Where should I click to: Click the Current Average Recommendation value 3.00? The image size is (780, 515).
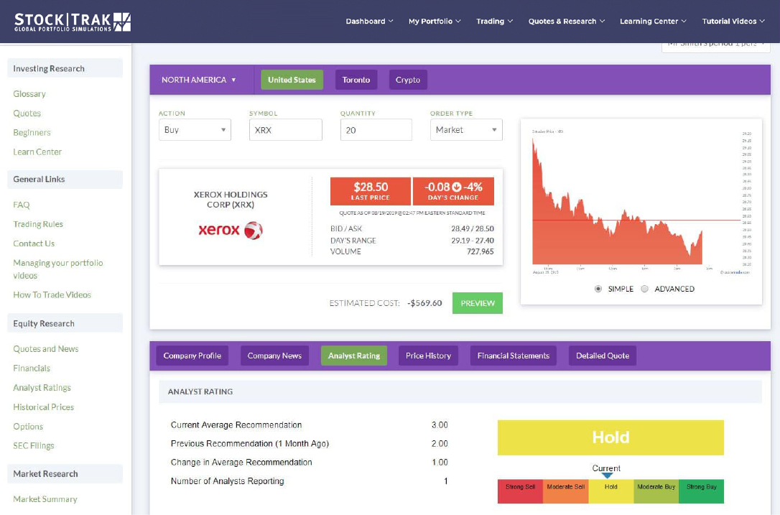[x=440, y=425]
